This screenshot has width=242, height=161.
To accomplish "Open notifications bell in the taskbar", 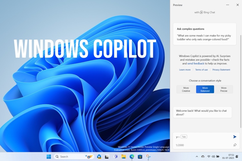I will tap(237, 156).
